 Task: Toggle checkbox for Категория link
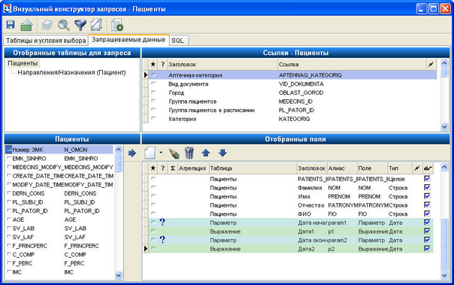point(153,118)
